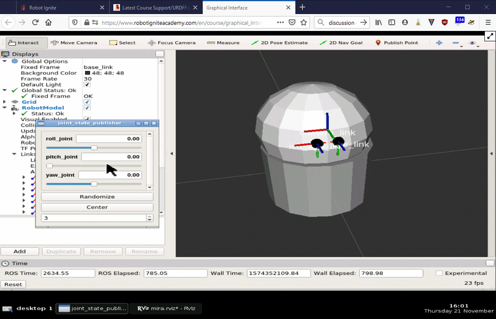Select the Interact tool
Image resolution: width=496 pixels, height=319 pixels.
point(25,43)
